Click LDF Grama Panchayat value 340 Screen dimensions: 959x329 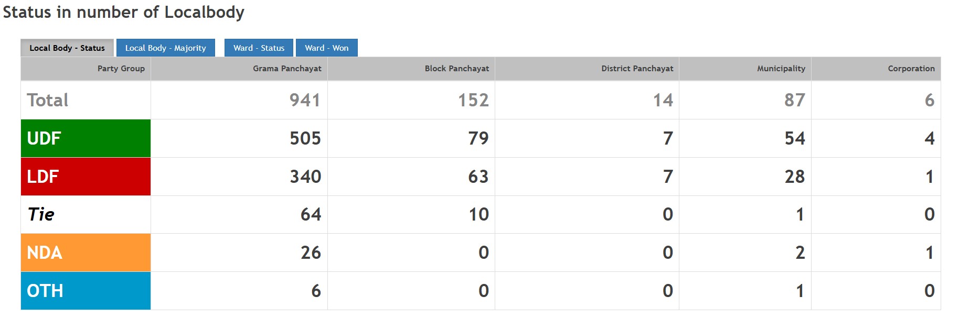(x=305, y=177)
